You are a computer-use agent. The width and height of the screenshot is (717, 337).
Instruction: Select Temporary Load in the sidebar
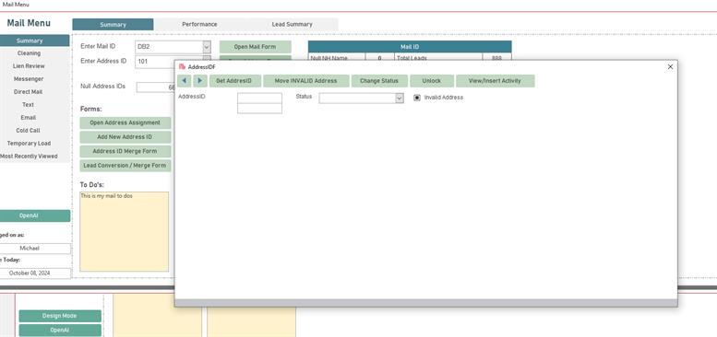pos(29,144)
